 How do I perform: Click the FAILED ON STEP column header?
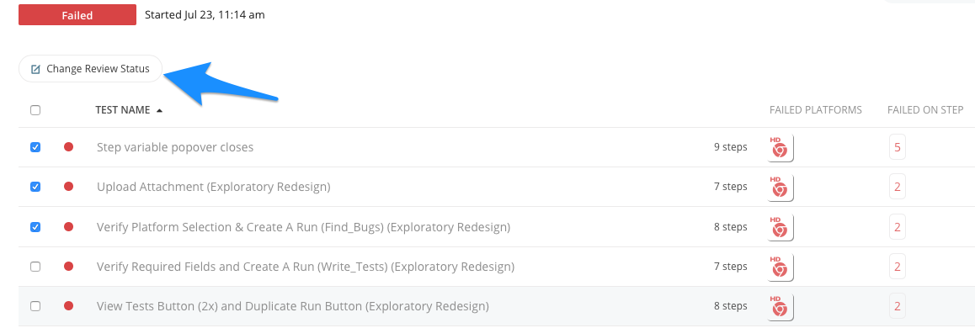925,110
